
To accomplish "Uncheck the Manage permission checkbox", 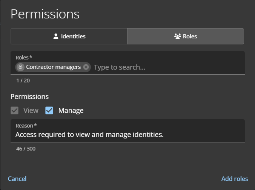I will 49,111.
